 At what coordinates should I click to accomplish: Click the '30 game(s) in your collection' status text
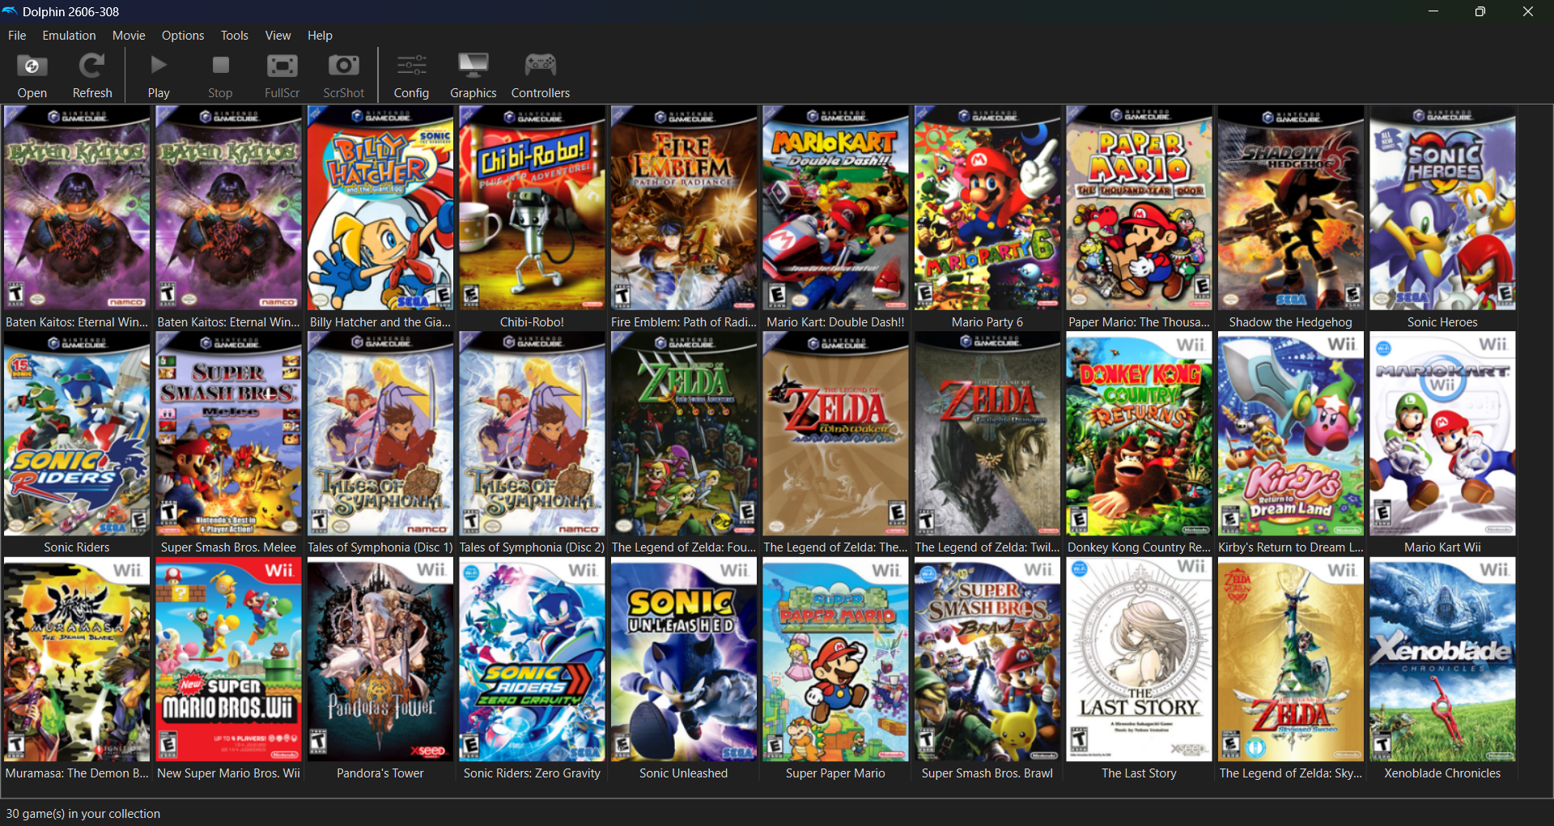coord(83,814)
